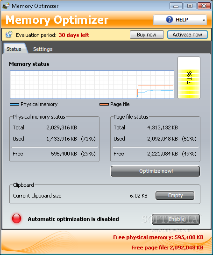Click the '(29%)' physical free percentage

click(x=88, y=154)
